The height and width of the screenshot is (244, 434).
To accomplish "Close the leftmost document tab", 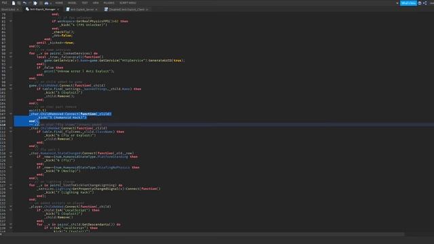I will [x=18, y=9].
